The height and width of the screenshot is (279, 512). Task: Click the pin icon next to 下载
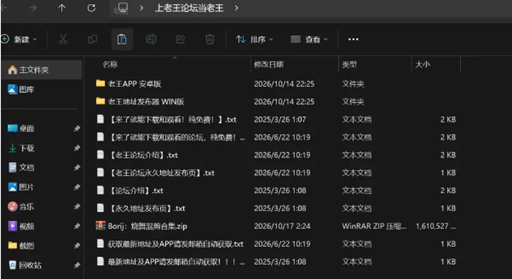pyautogui.click(x=77, y=149)
